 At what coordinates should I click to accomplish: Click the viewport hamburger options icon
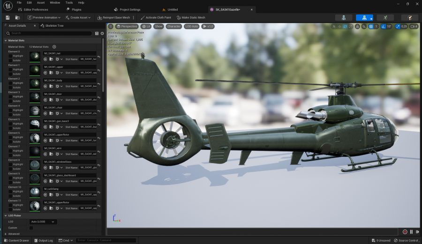pos(111,26)
